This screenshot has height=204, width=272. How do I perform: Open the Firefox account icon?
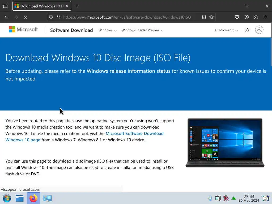click(246, 17)
